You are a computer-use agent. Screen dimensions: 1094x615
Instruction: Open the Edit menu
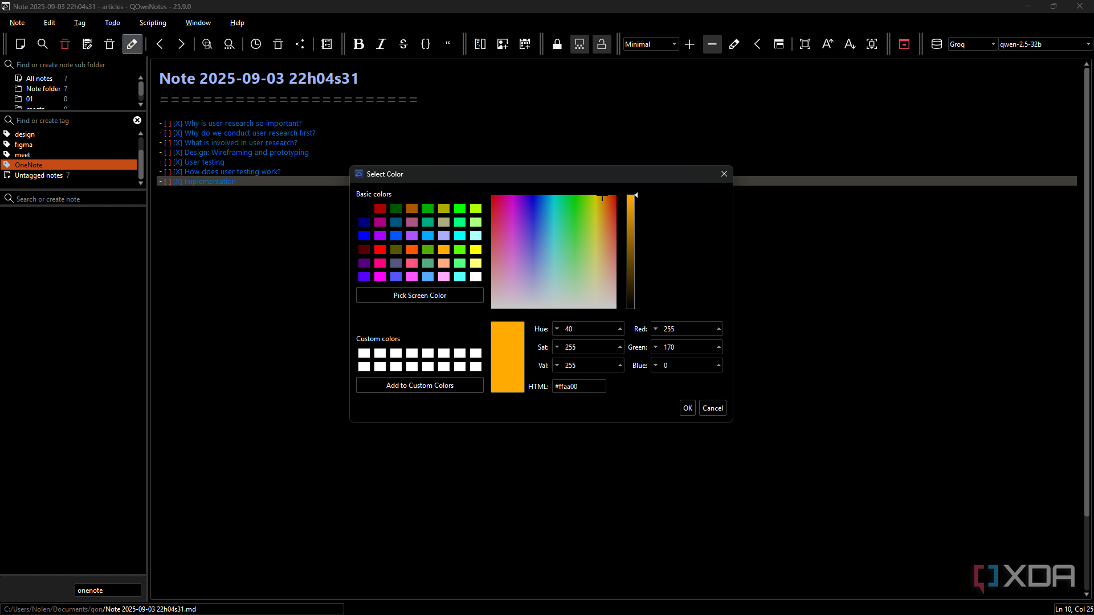click(x=50, y=23)
